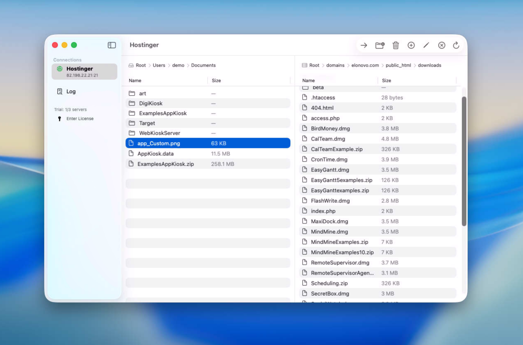Create a new folder via toolbar icon

click(380, 45)
